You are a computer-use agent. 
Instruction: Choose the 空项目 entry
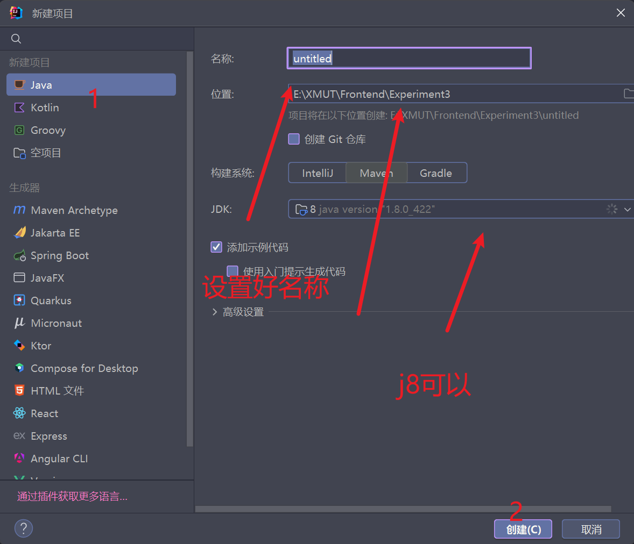[x=91, y=153]
